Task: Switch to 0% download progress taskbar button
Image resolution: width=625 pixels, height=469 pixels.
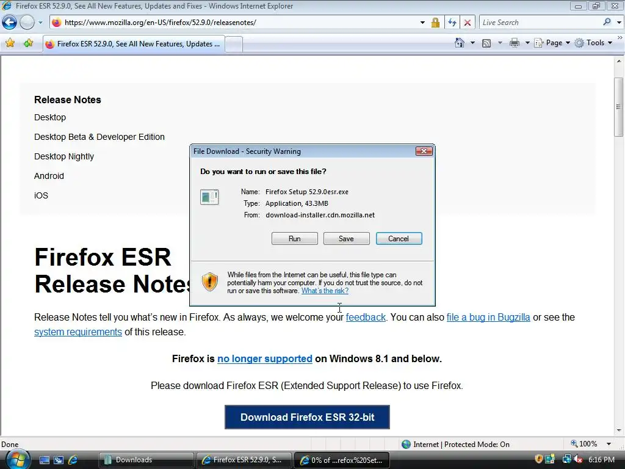Action: 342,460
